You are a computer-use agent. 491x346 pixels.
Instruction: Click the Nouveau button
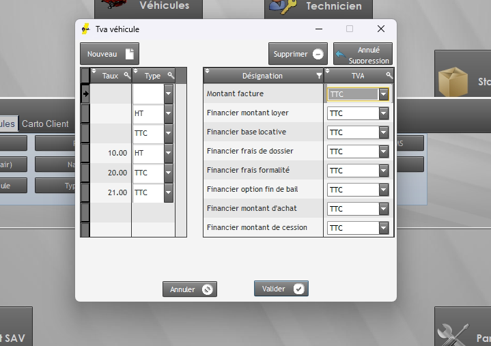click(109, 54)
